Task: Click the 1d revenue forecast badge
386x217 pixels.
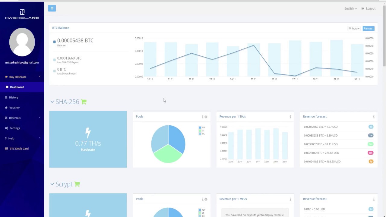Action: tap(371, 127)
